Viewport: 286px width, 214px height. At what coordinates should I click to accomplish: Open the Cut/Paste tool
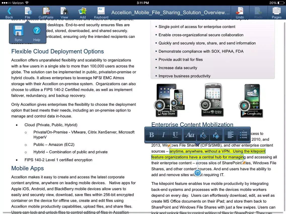(x=46, y=12)
